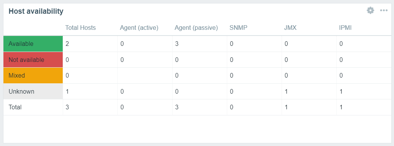Open the three-dots widget actions menu
The height and width of the screenshot is (146, 394).
[384, 11]
